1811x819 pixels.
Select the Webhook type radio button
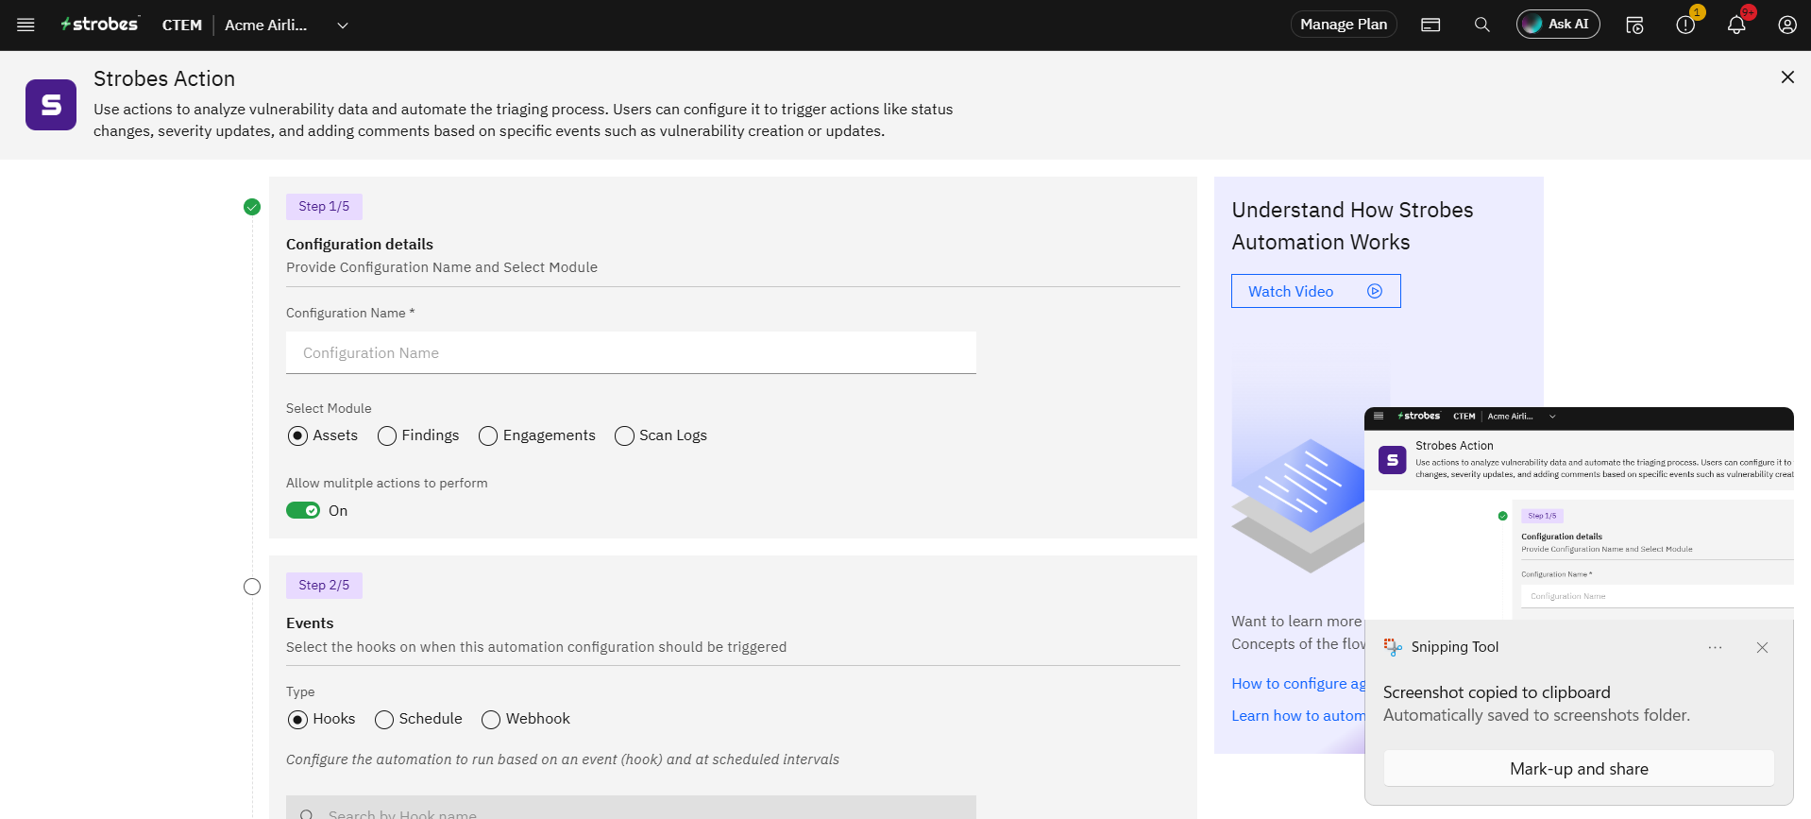pyautogui.click(x=490, y=720)
